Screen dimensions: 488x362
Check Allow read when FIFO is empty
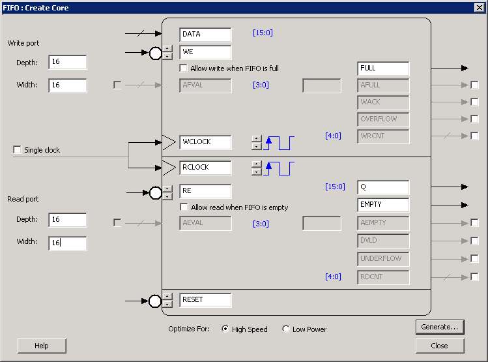click(184, 207)
